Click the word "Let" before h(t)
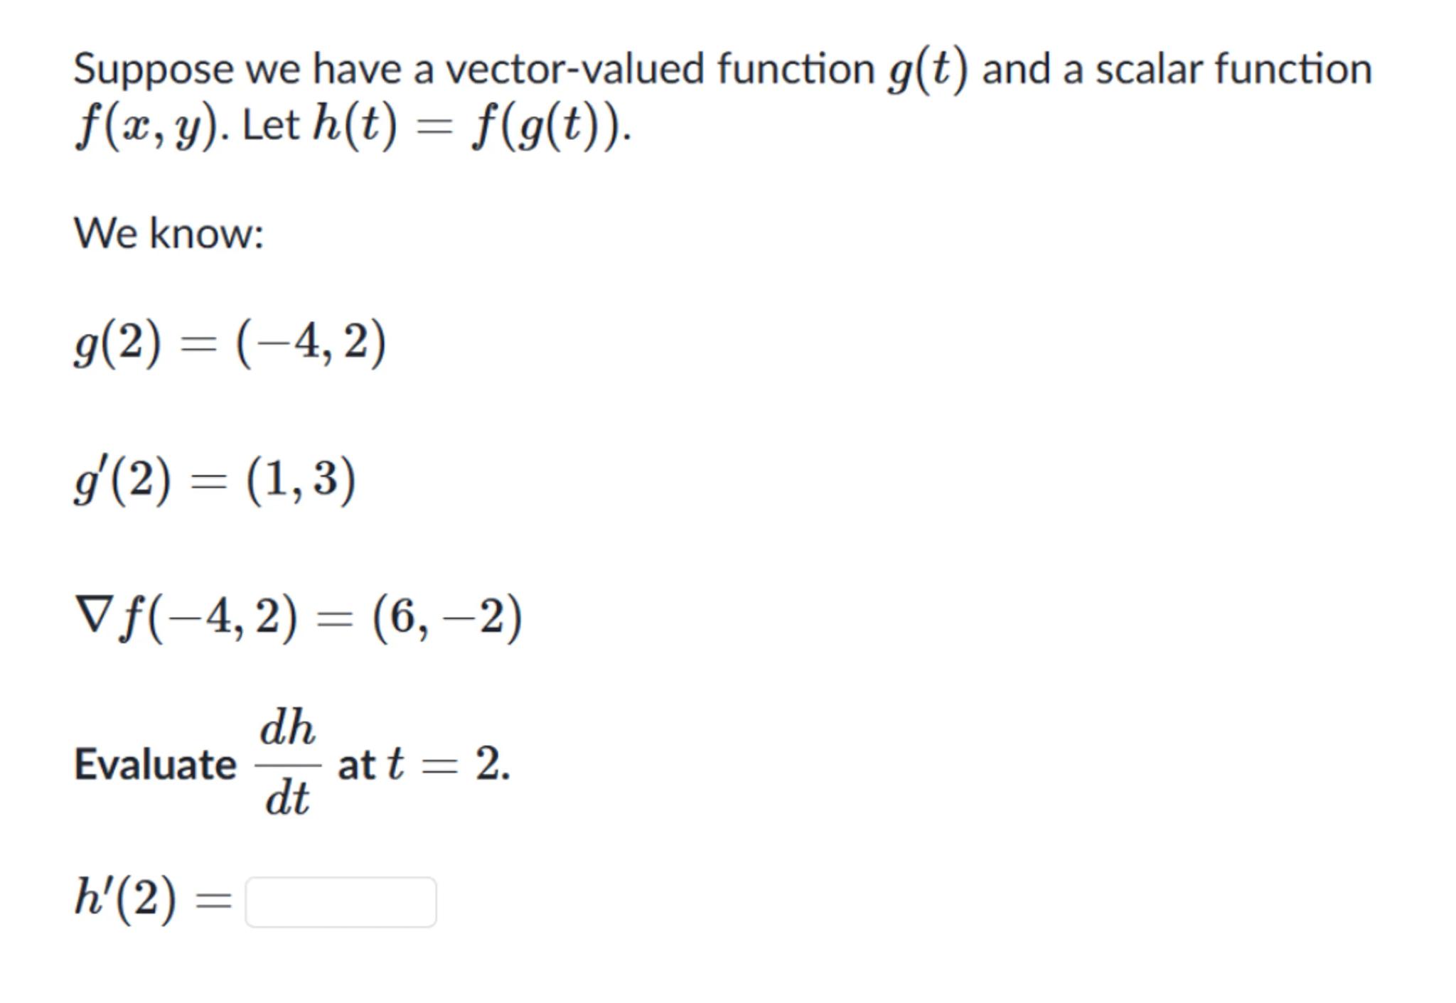Image resolution: width=1456 pixels, height=1003 pixels. 270,127
